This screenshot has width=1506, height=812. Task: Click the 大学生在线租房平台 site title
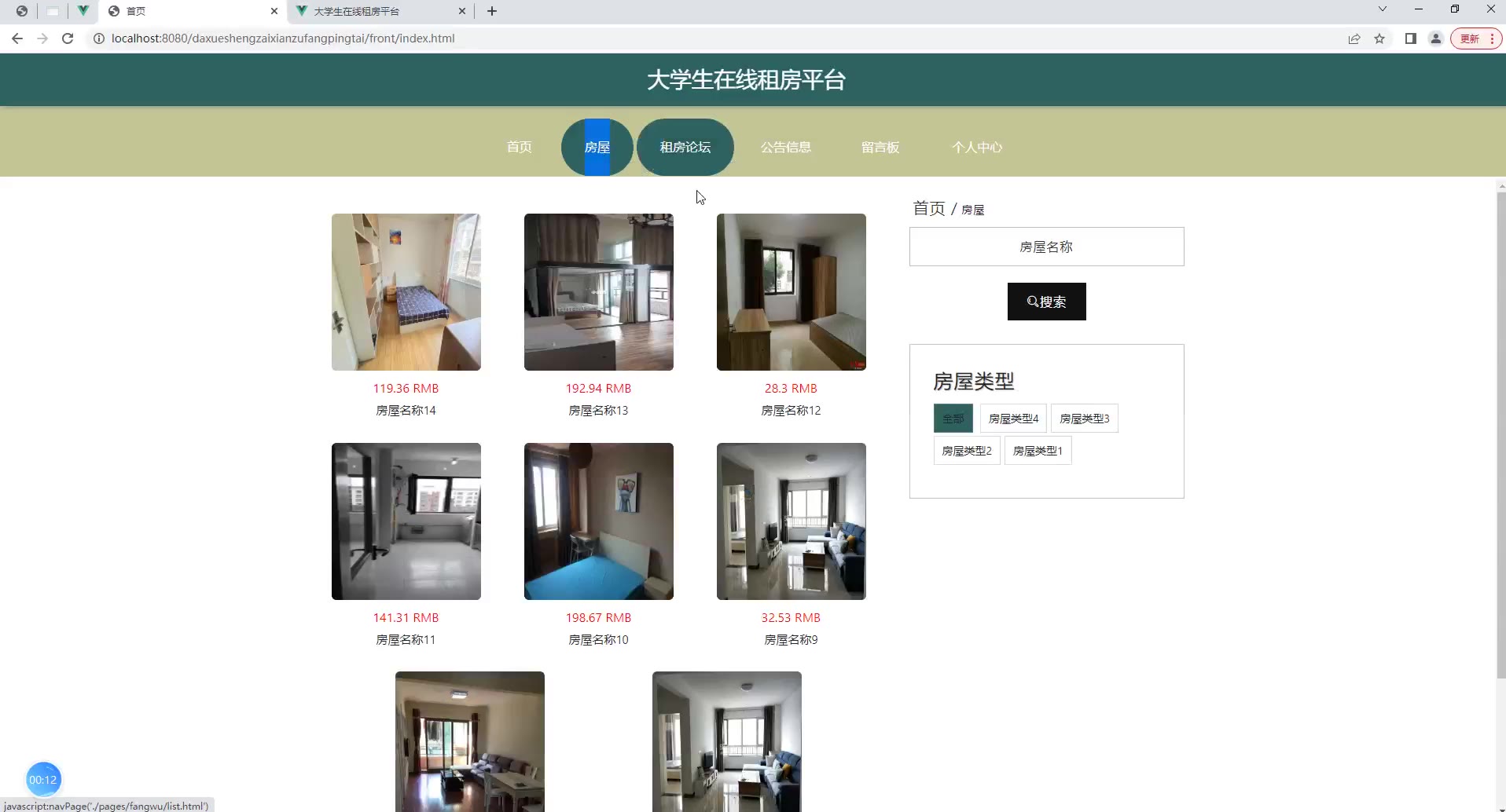(746, 80)
